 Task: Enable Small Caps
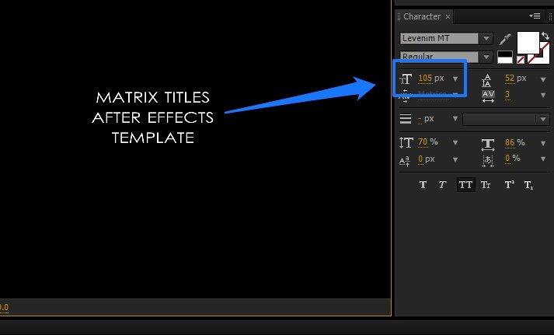[486, 185]
